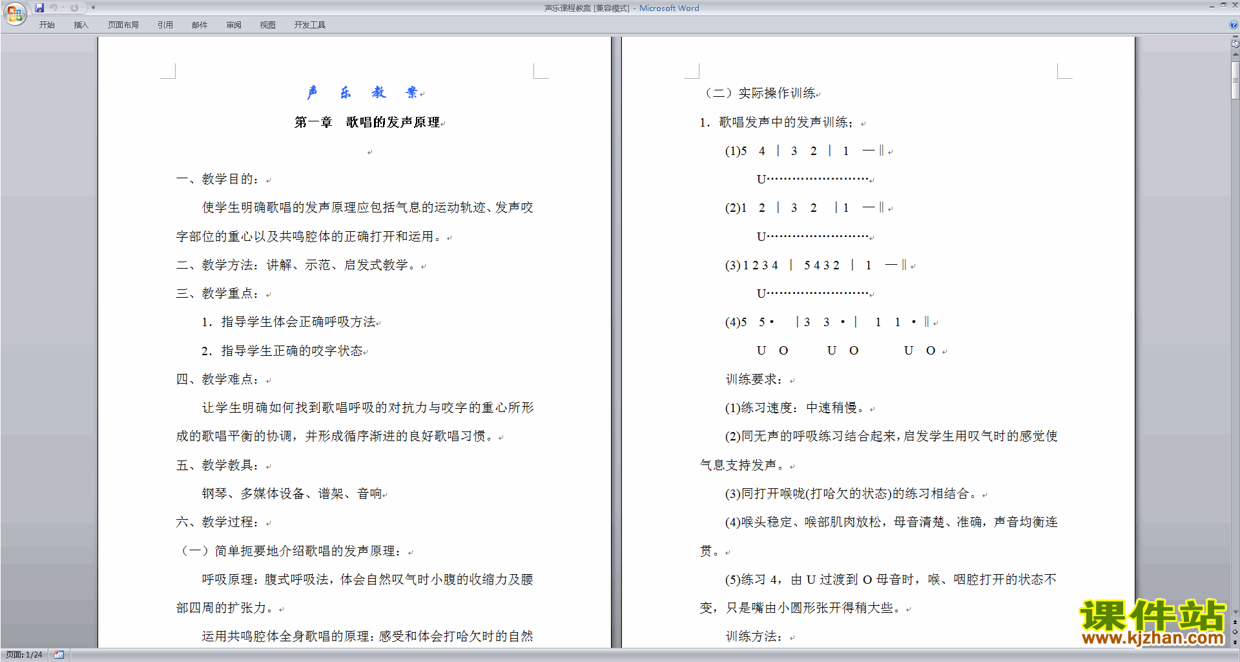This screenshot has height=662, width=1240.
Task: Open the Select Browse Object button
Action: [x=1235, y=632]
